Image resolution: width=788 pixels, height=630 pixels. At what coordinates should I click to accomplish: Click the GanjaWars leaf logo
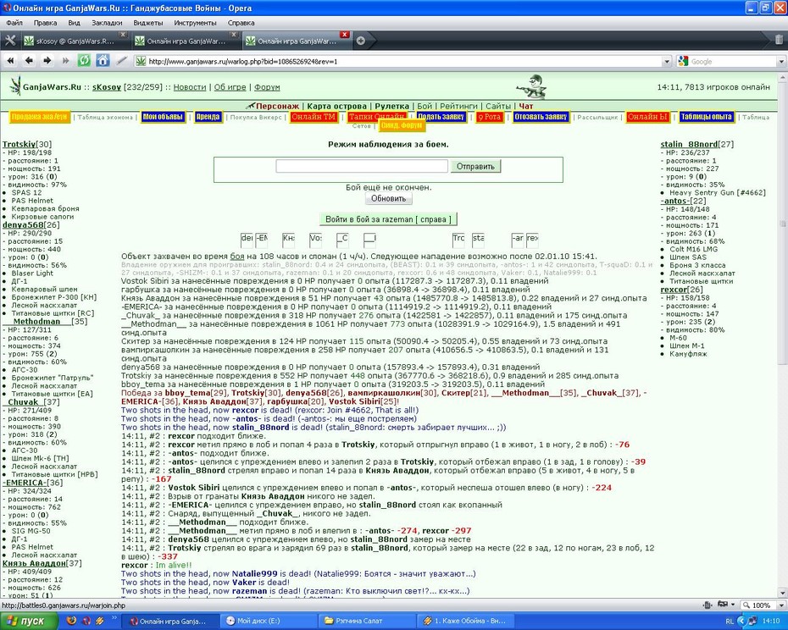click(15, 86)
